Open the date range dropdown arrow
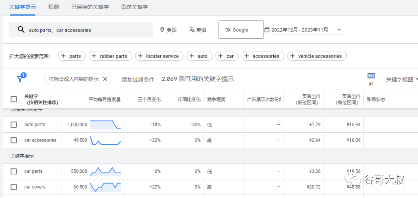This screenshot has height=198, width=418. click(339, 30)
